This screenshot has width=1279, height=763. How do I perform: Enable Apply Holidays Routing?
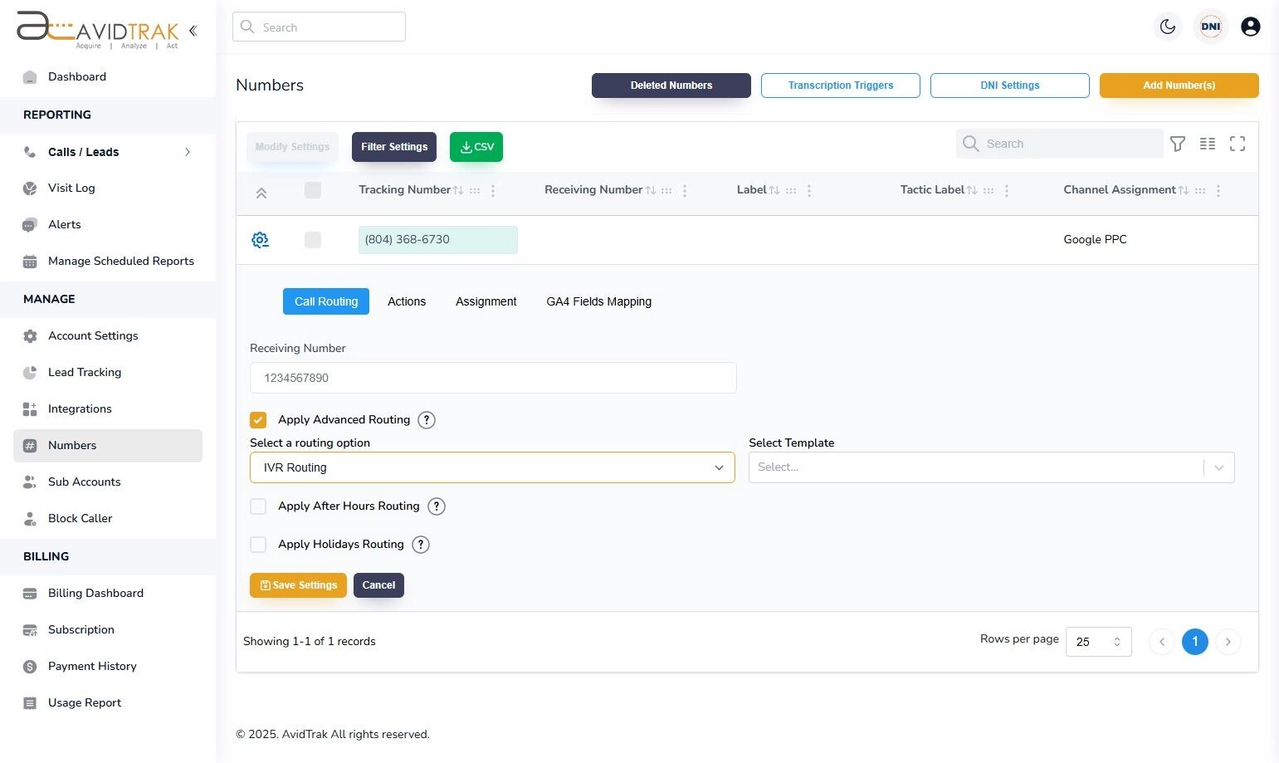(x=258, y=545)
